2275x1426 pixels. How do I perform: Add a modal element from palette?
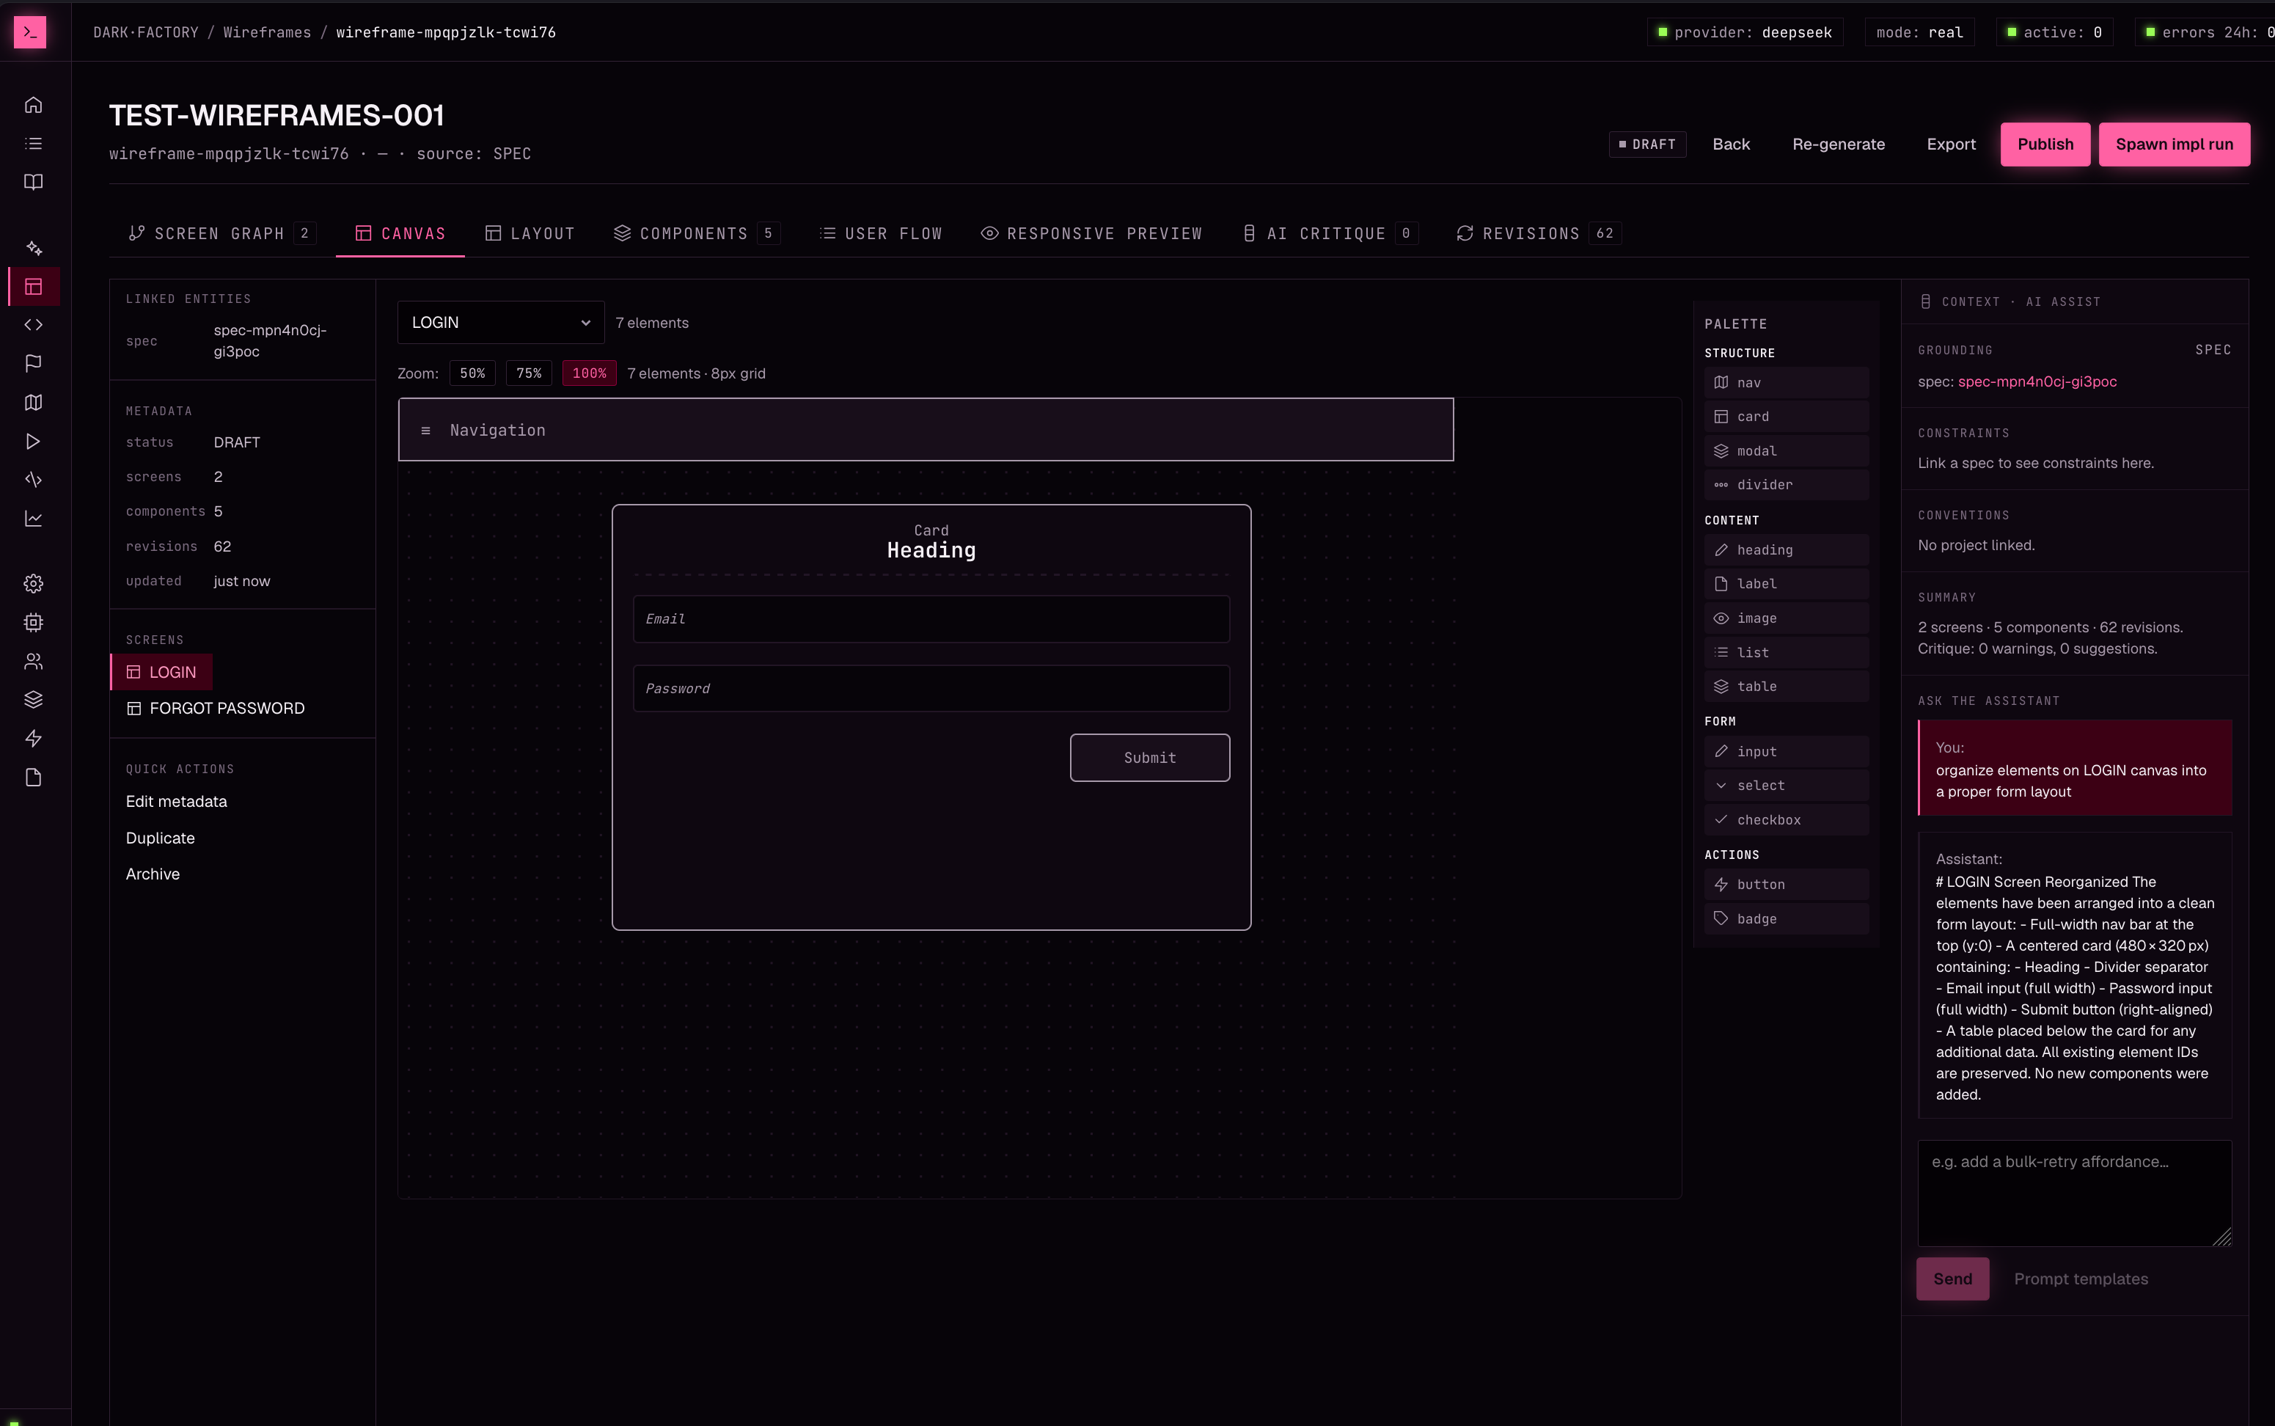(x=1786, y=451)
